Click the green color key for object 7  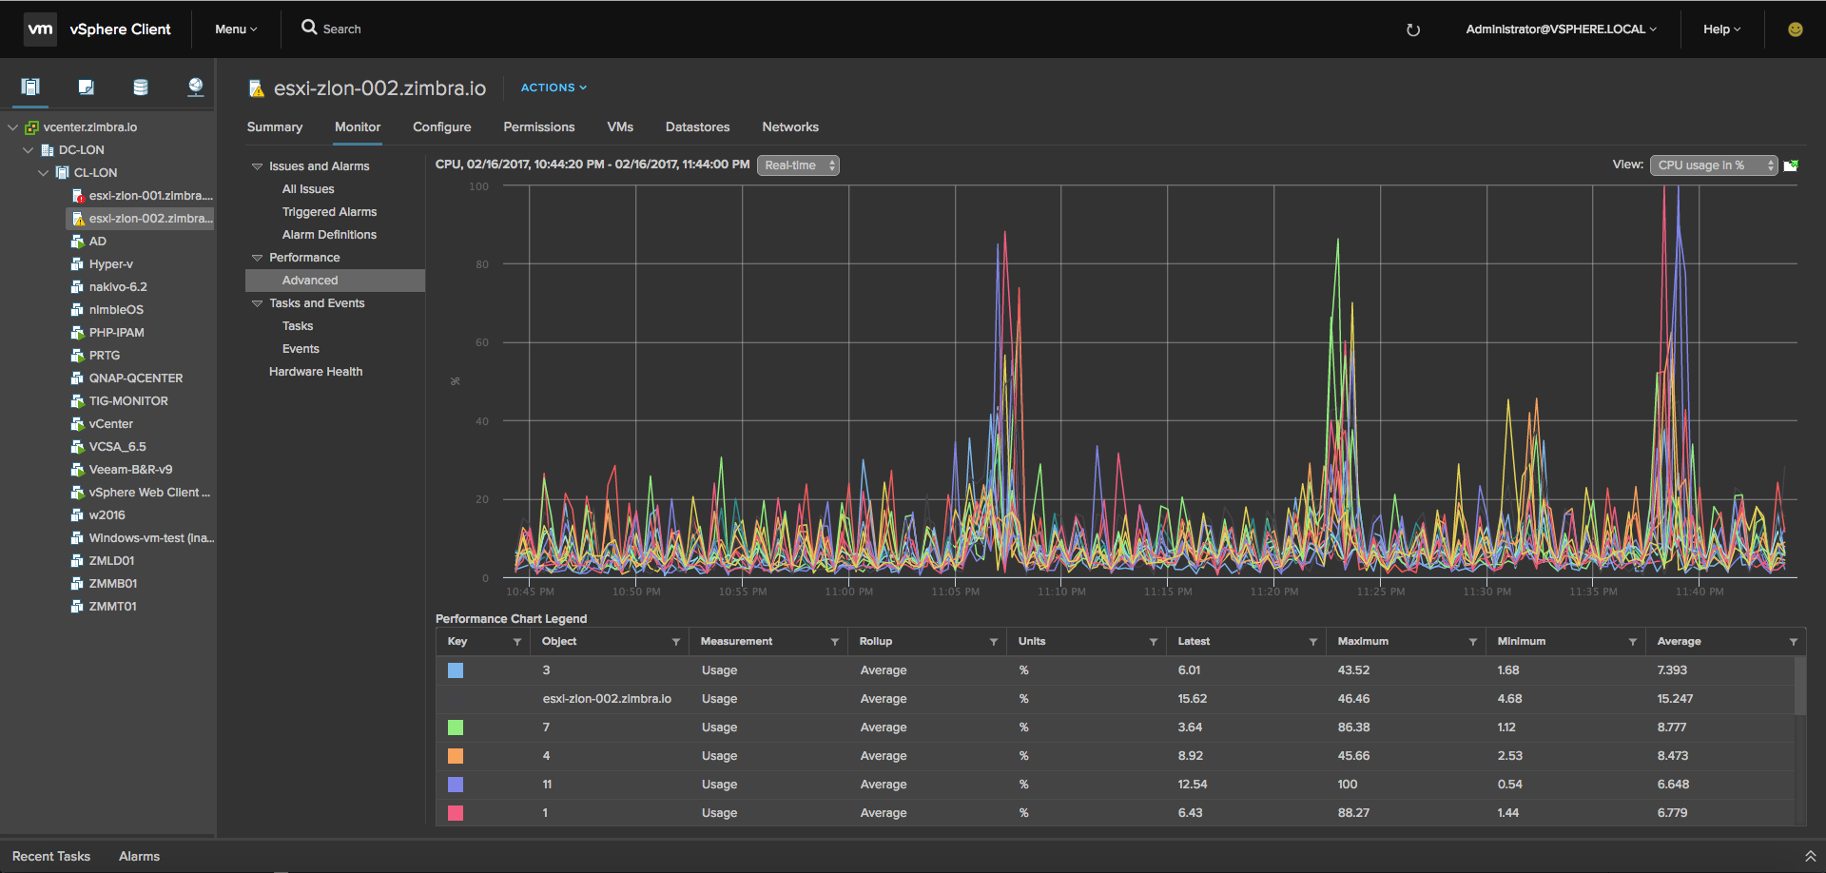click(x=456, y=727)
